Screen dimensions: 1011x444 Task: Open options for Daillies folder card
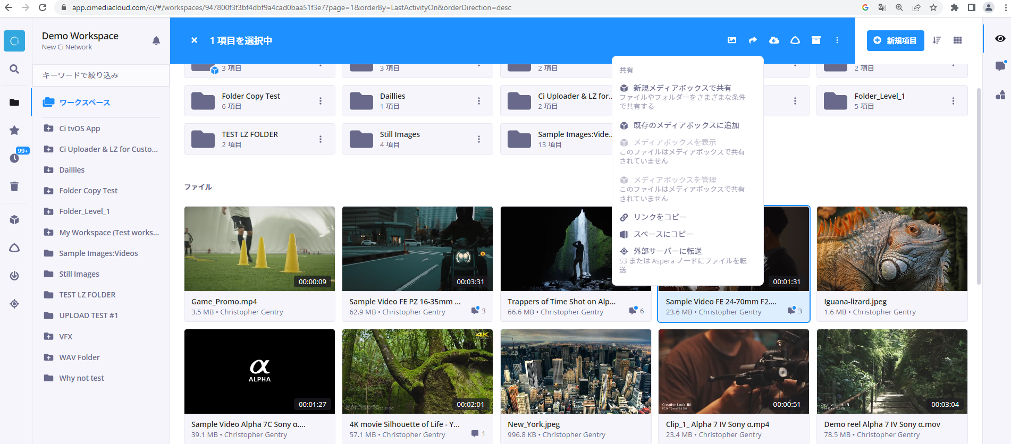point(478,101)
